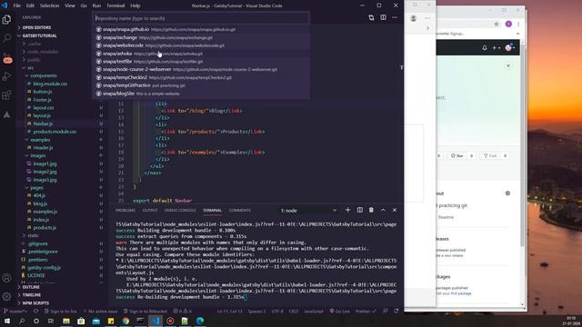Expand the OPEN EDITORS section
This screenshot has height=327, width=582.
pos(36,27)
